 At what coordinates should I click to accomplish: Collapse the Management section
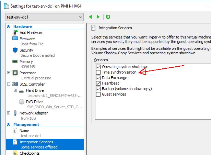8,124
